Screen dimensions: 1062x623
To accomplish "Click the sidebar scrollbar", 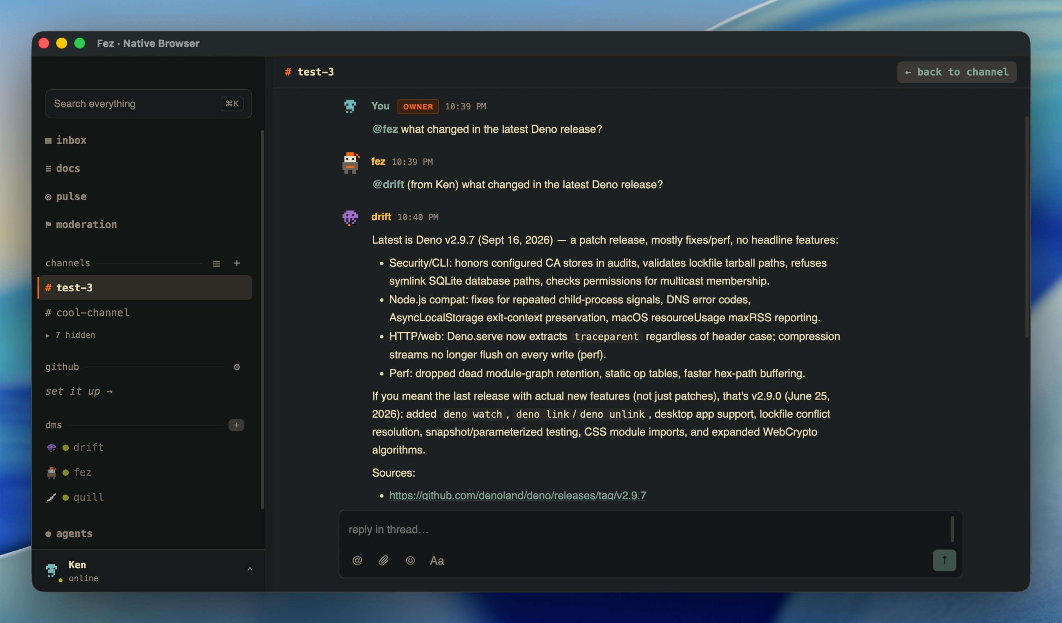I will 262,320.
